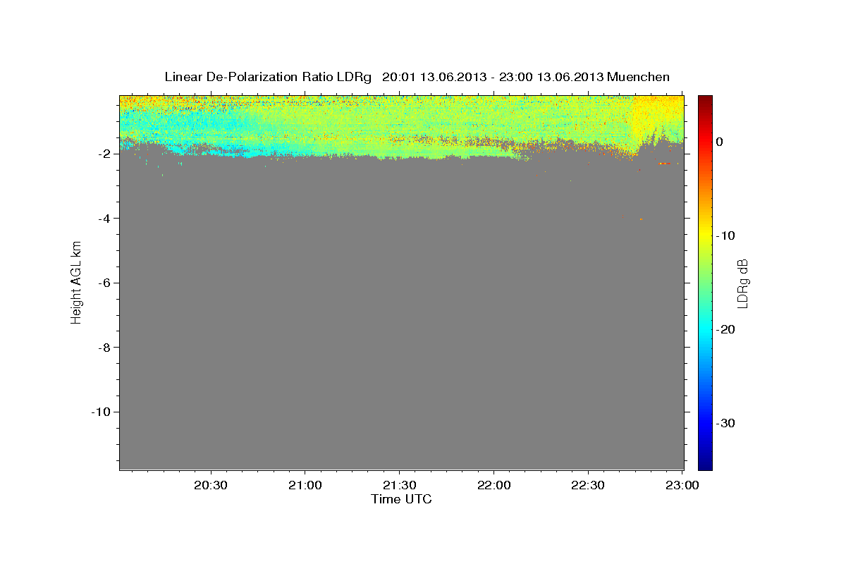Click the dark red top of colorbar
Viewport: 846px width, 564px height.
coord(705,100)
